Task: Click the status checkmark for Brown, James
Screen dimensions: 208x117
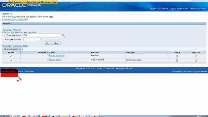Action: 11,60
